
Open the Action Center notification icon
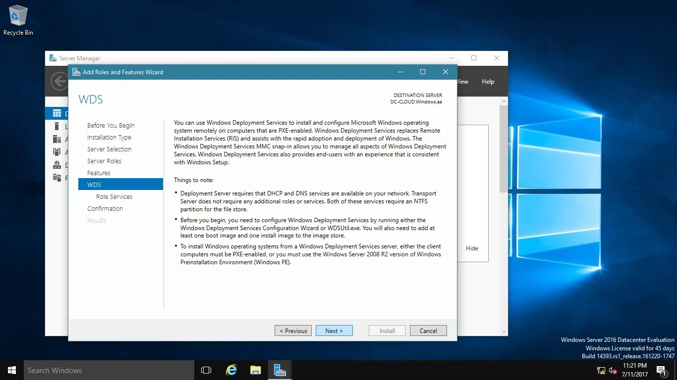(x=661, y=370)
